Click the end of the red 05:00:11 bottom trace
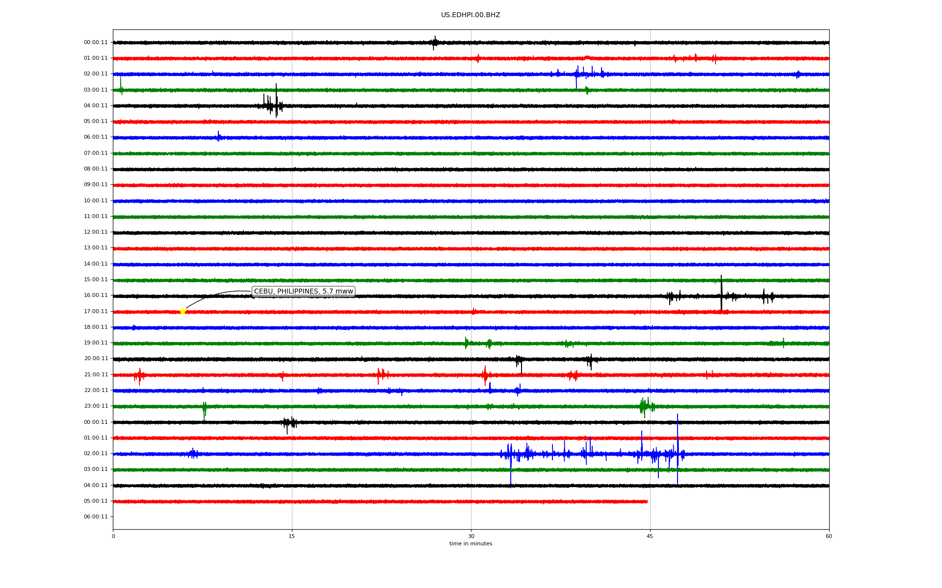This screenshot has width=942, height=588. pos(647,501)
